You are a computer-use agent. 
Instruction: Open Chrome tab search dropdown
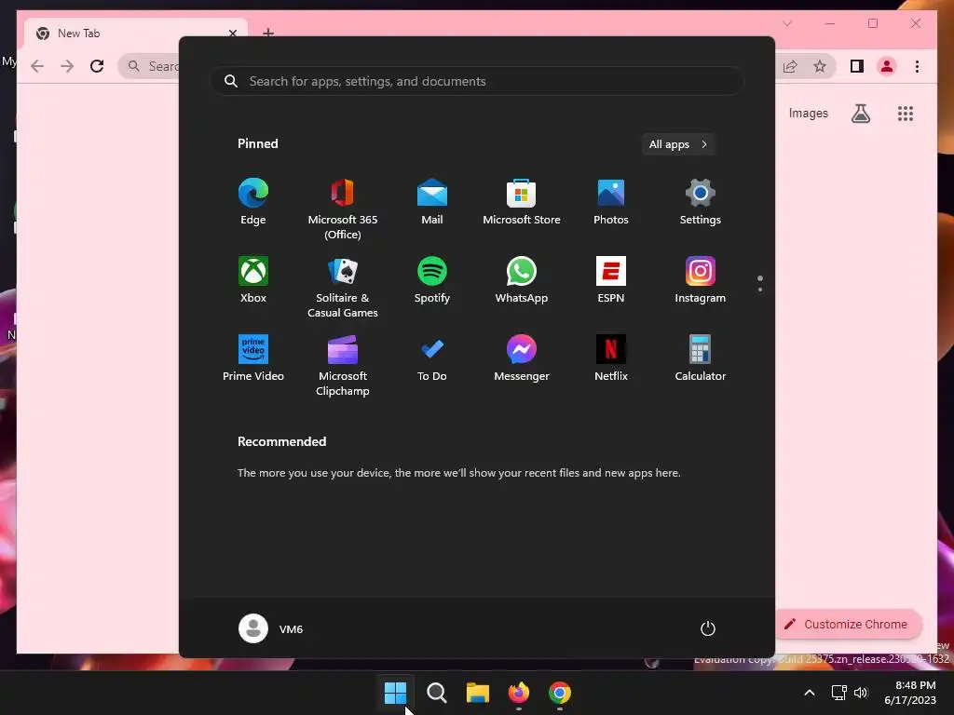[x=787, y=23]
